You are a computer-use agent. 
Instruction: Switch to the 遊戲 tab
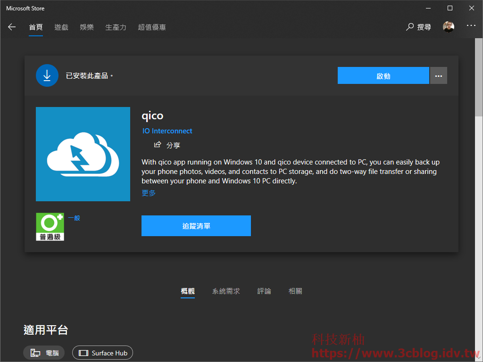click(61, 27)
